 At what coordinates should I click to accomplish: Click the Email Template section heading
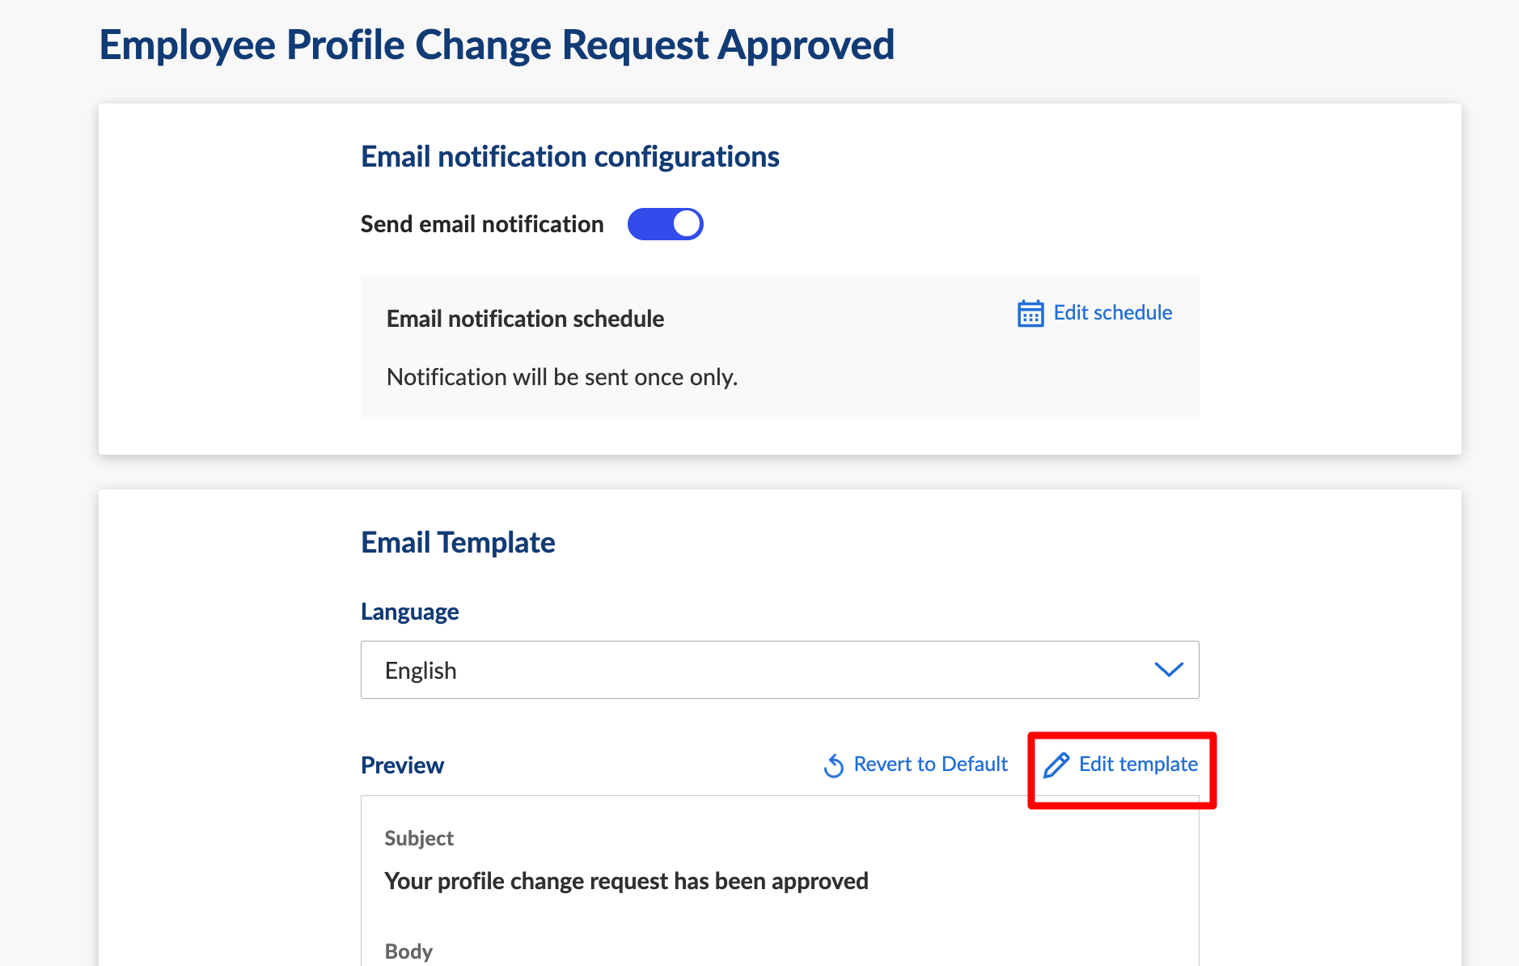458,542
